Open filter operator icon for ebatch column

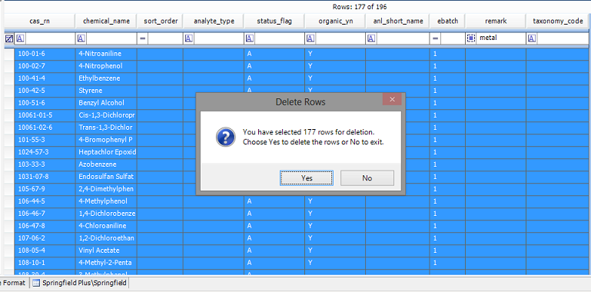click(435, 38)
